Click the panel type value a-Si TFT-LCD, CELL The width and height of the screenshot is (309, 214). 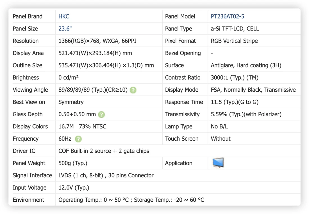[235, 29]
